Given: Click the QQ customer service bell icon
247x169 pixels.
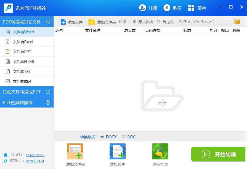Looking at the screenshot, I should (x=6, y=155).
